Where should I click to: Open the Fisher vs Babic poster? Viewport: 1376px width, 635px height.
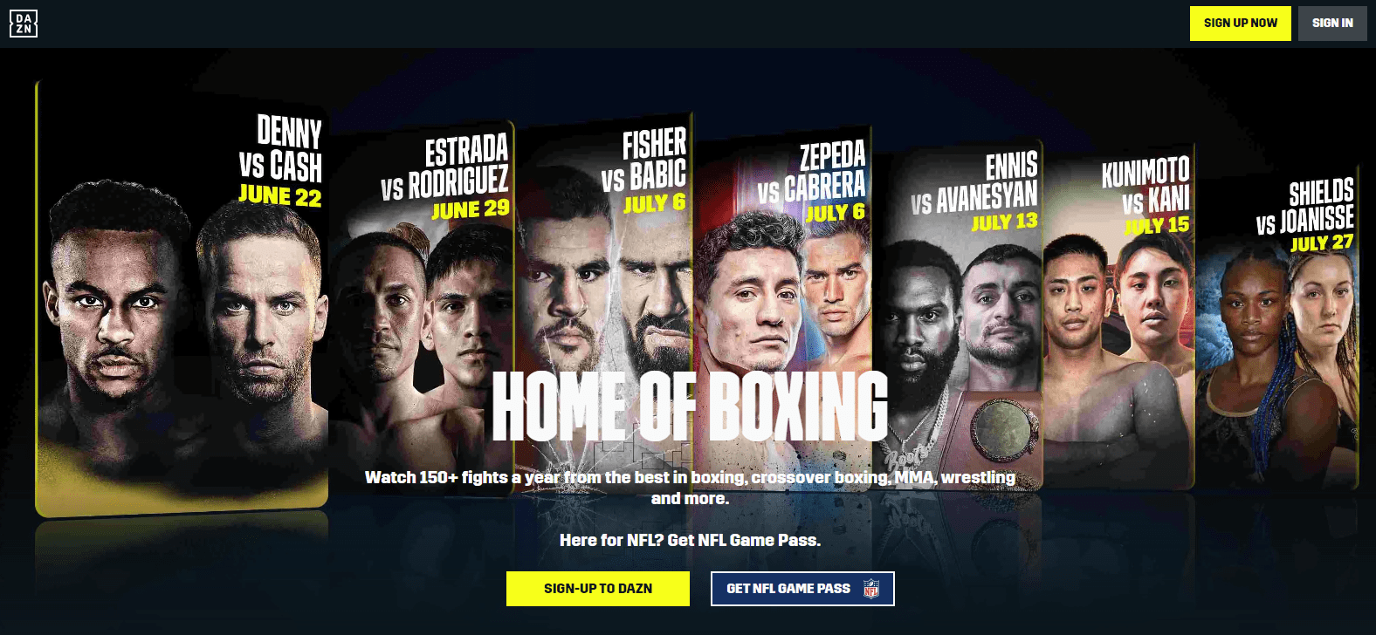604,301
